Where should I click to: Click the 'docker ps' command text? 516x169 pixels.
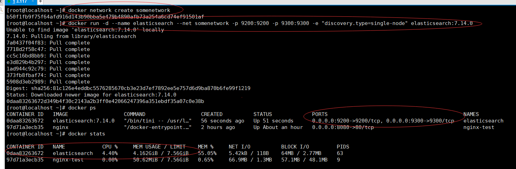pos(82,108)
